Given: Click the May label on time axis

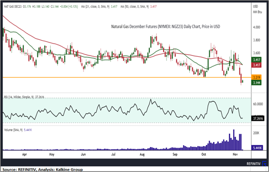Looking at the screenshot, I should pos(52,154).
